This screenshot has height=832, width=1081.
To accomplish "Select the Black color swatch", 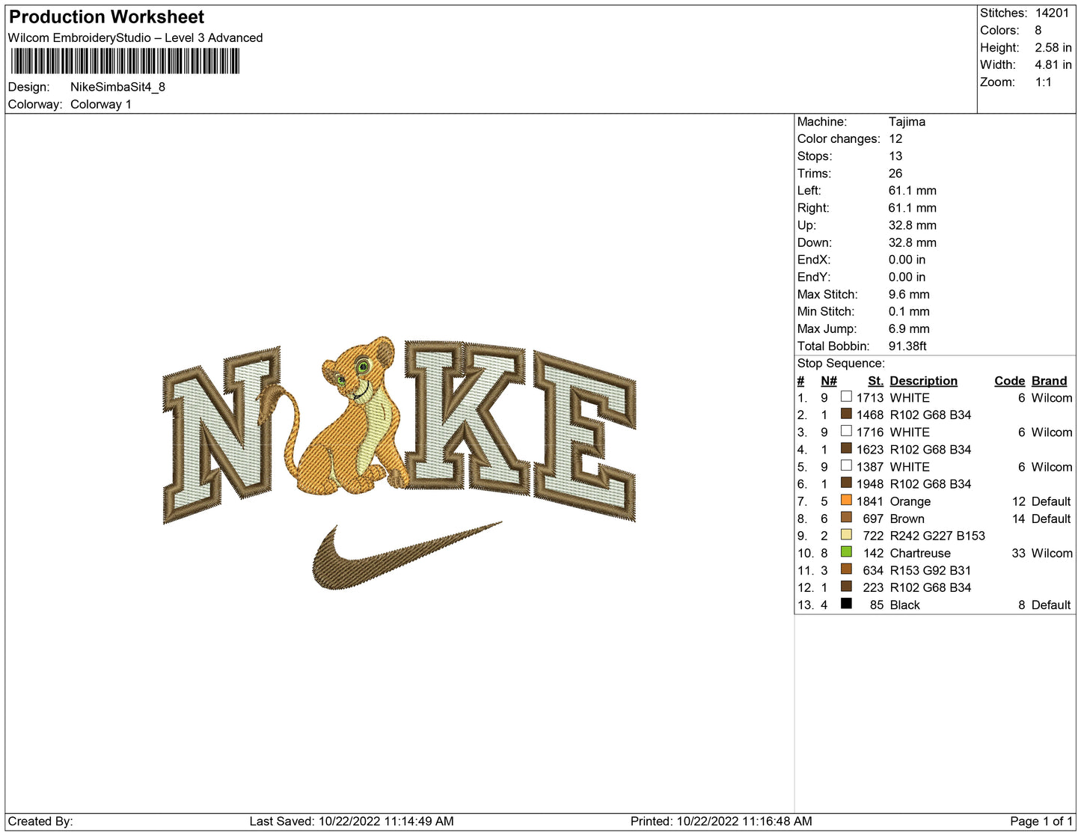I will pos(846,603).
